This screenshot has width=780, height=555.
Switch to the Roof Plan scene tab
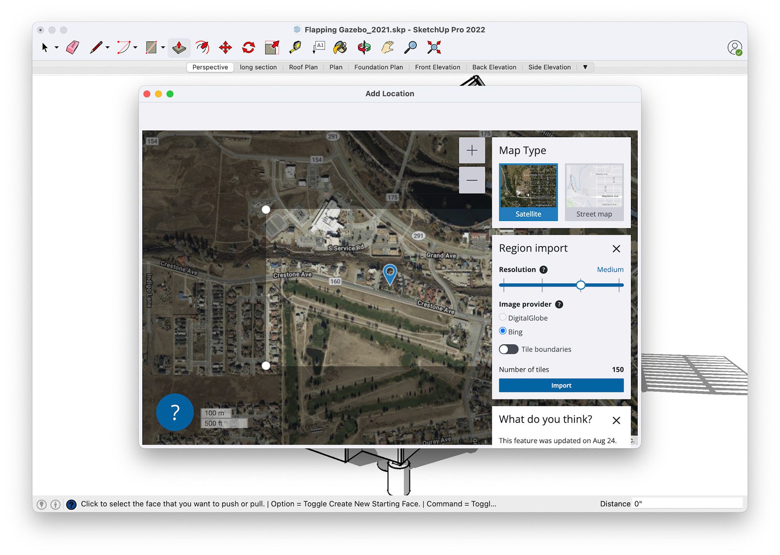[x=303, y=67]
